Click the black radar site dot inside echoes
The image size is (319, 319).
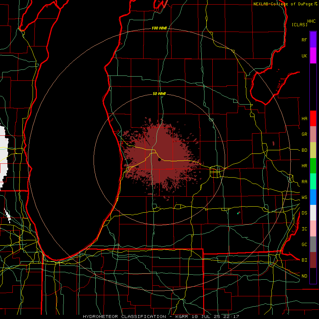pos(159,160)
